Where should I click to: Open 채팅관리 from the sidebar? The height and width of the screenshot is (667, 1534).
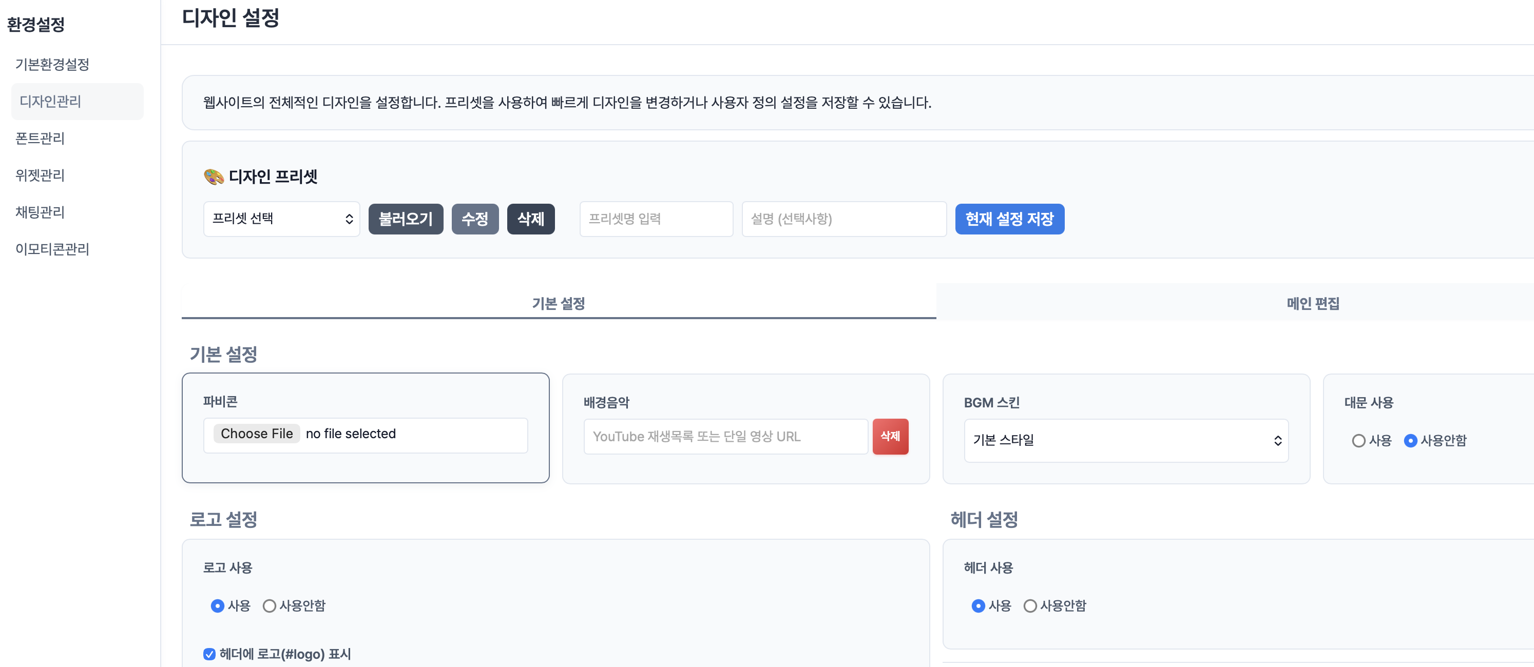(x=40, y=212)
